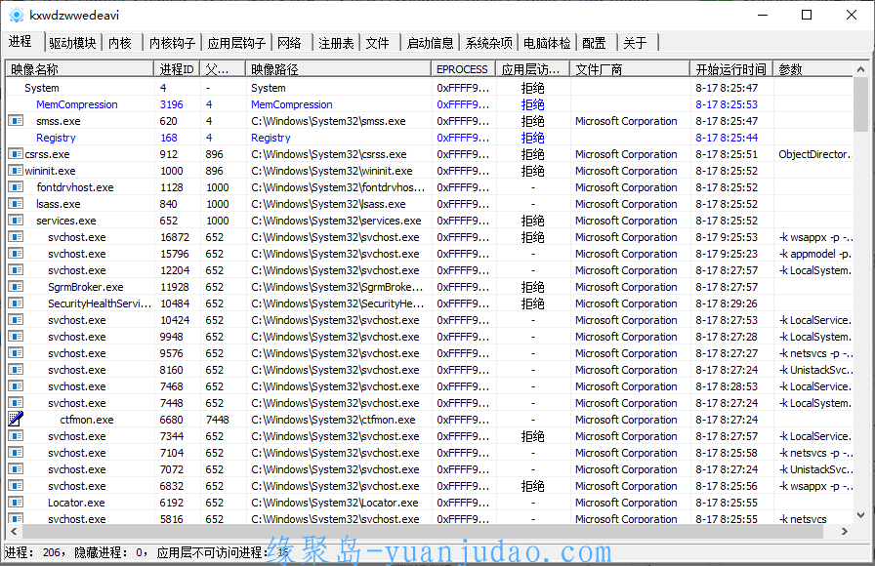Click the icon beside Locator.exe row
The height and width of the screenshot is (566, 875).
click(x=16, y=502)
